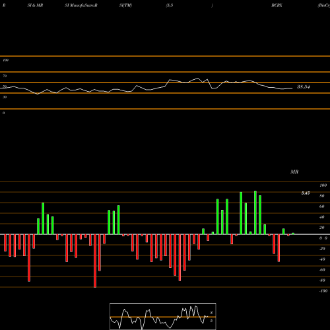Click the 40 label on MR axis

pos(322,217)
